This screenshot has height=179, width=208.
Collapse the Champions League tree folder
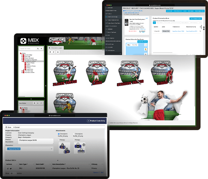(x=22, y=62)
